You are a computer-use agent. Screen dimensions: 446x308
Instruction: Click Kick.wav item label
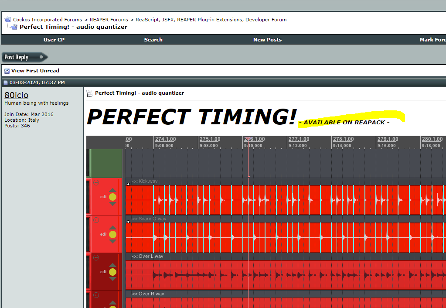click(x=145, y=181)
